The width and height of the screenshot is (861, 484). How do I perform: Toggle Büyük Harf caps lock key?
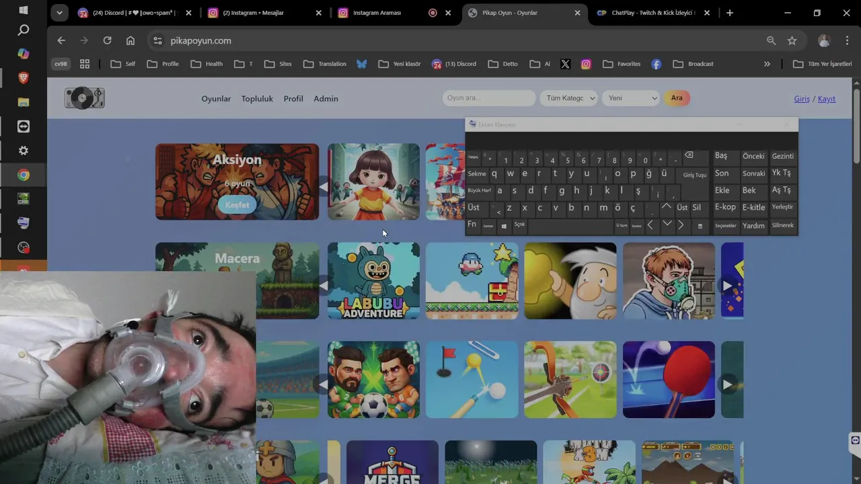click(480, 191)
